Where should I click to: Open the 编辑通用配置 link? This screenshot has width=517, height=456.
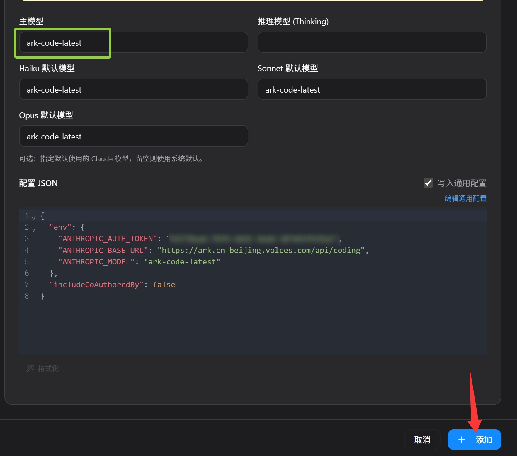[x=465, y=198]
